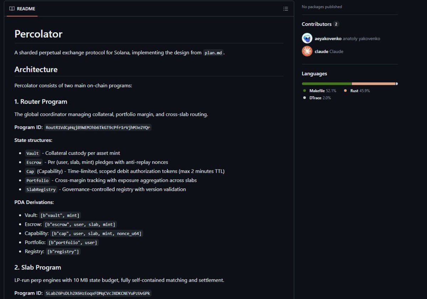The height and width of the screenshot is (299, 427).
Task: Click the No packages published text
Action: tap(322, 7)
